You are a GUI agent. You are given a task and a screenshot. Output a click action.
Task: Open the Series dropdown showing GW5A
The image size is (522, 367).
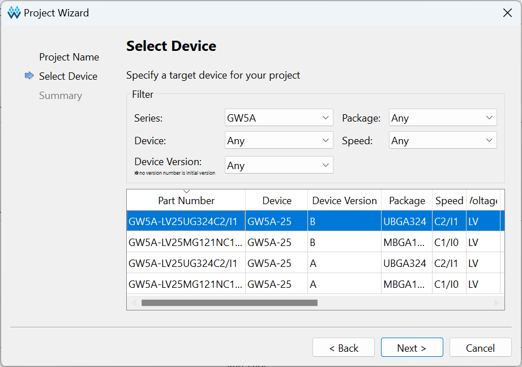click(x=279, y=118)
